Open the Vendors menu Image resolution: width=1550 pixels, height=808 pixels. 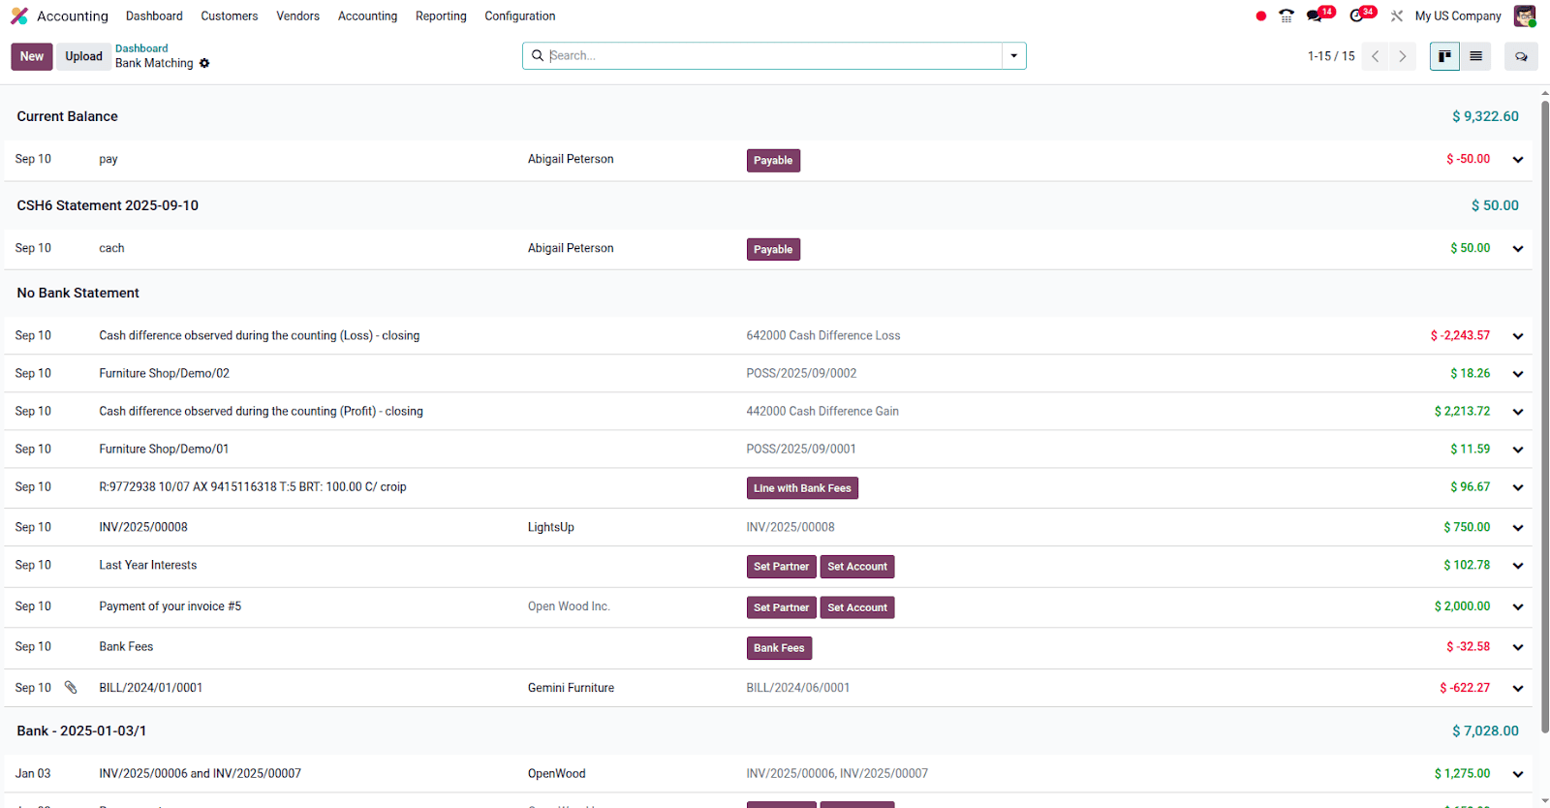click(x=297, y=16)
